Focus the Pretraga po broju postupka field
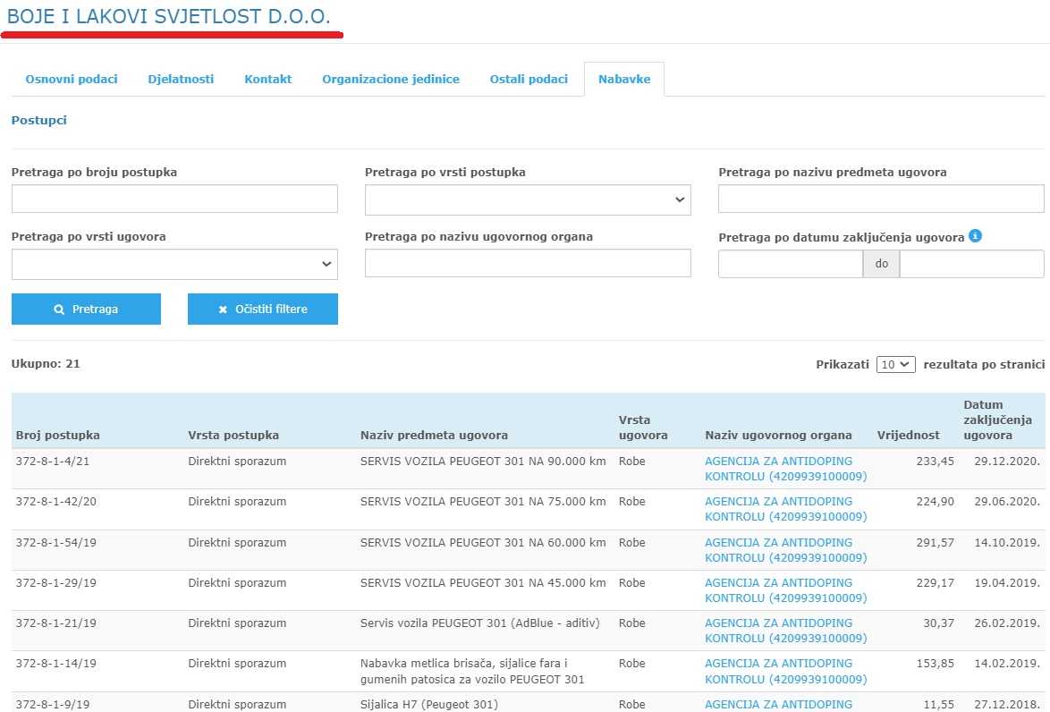The width and height of the screenshot is (1050, 712). [x=174, y=199]
